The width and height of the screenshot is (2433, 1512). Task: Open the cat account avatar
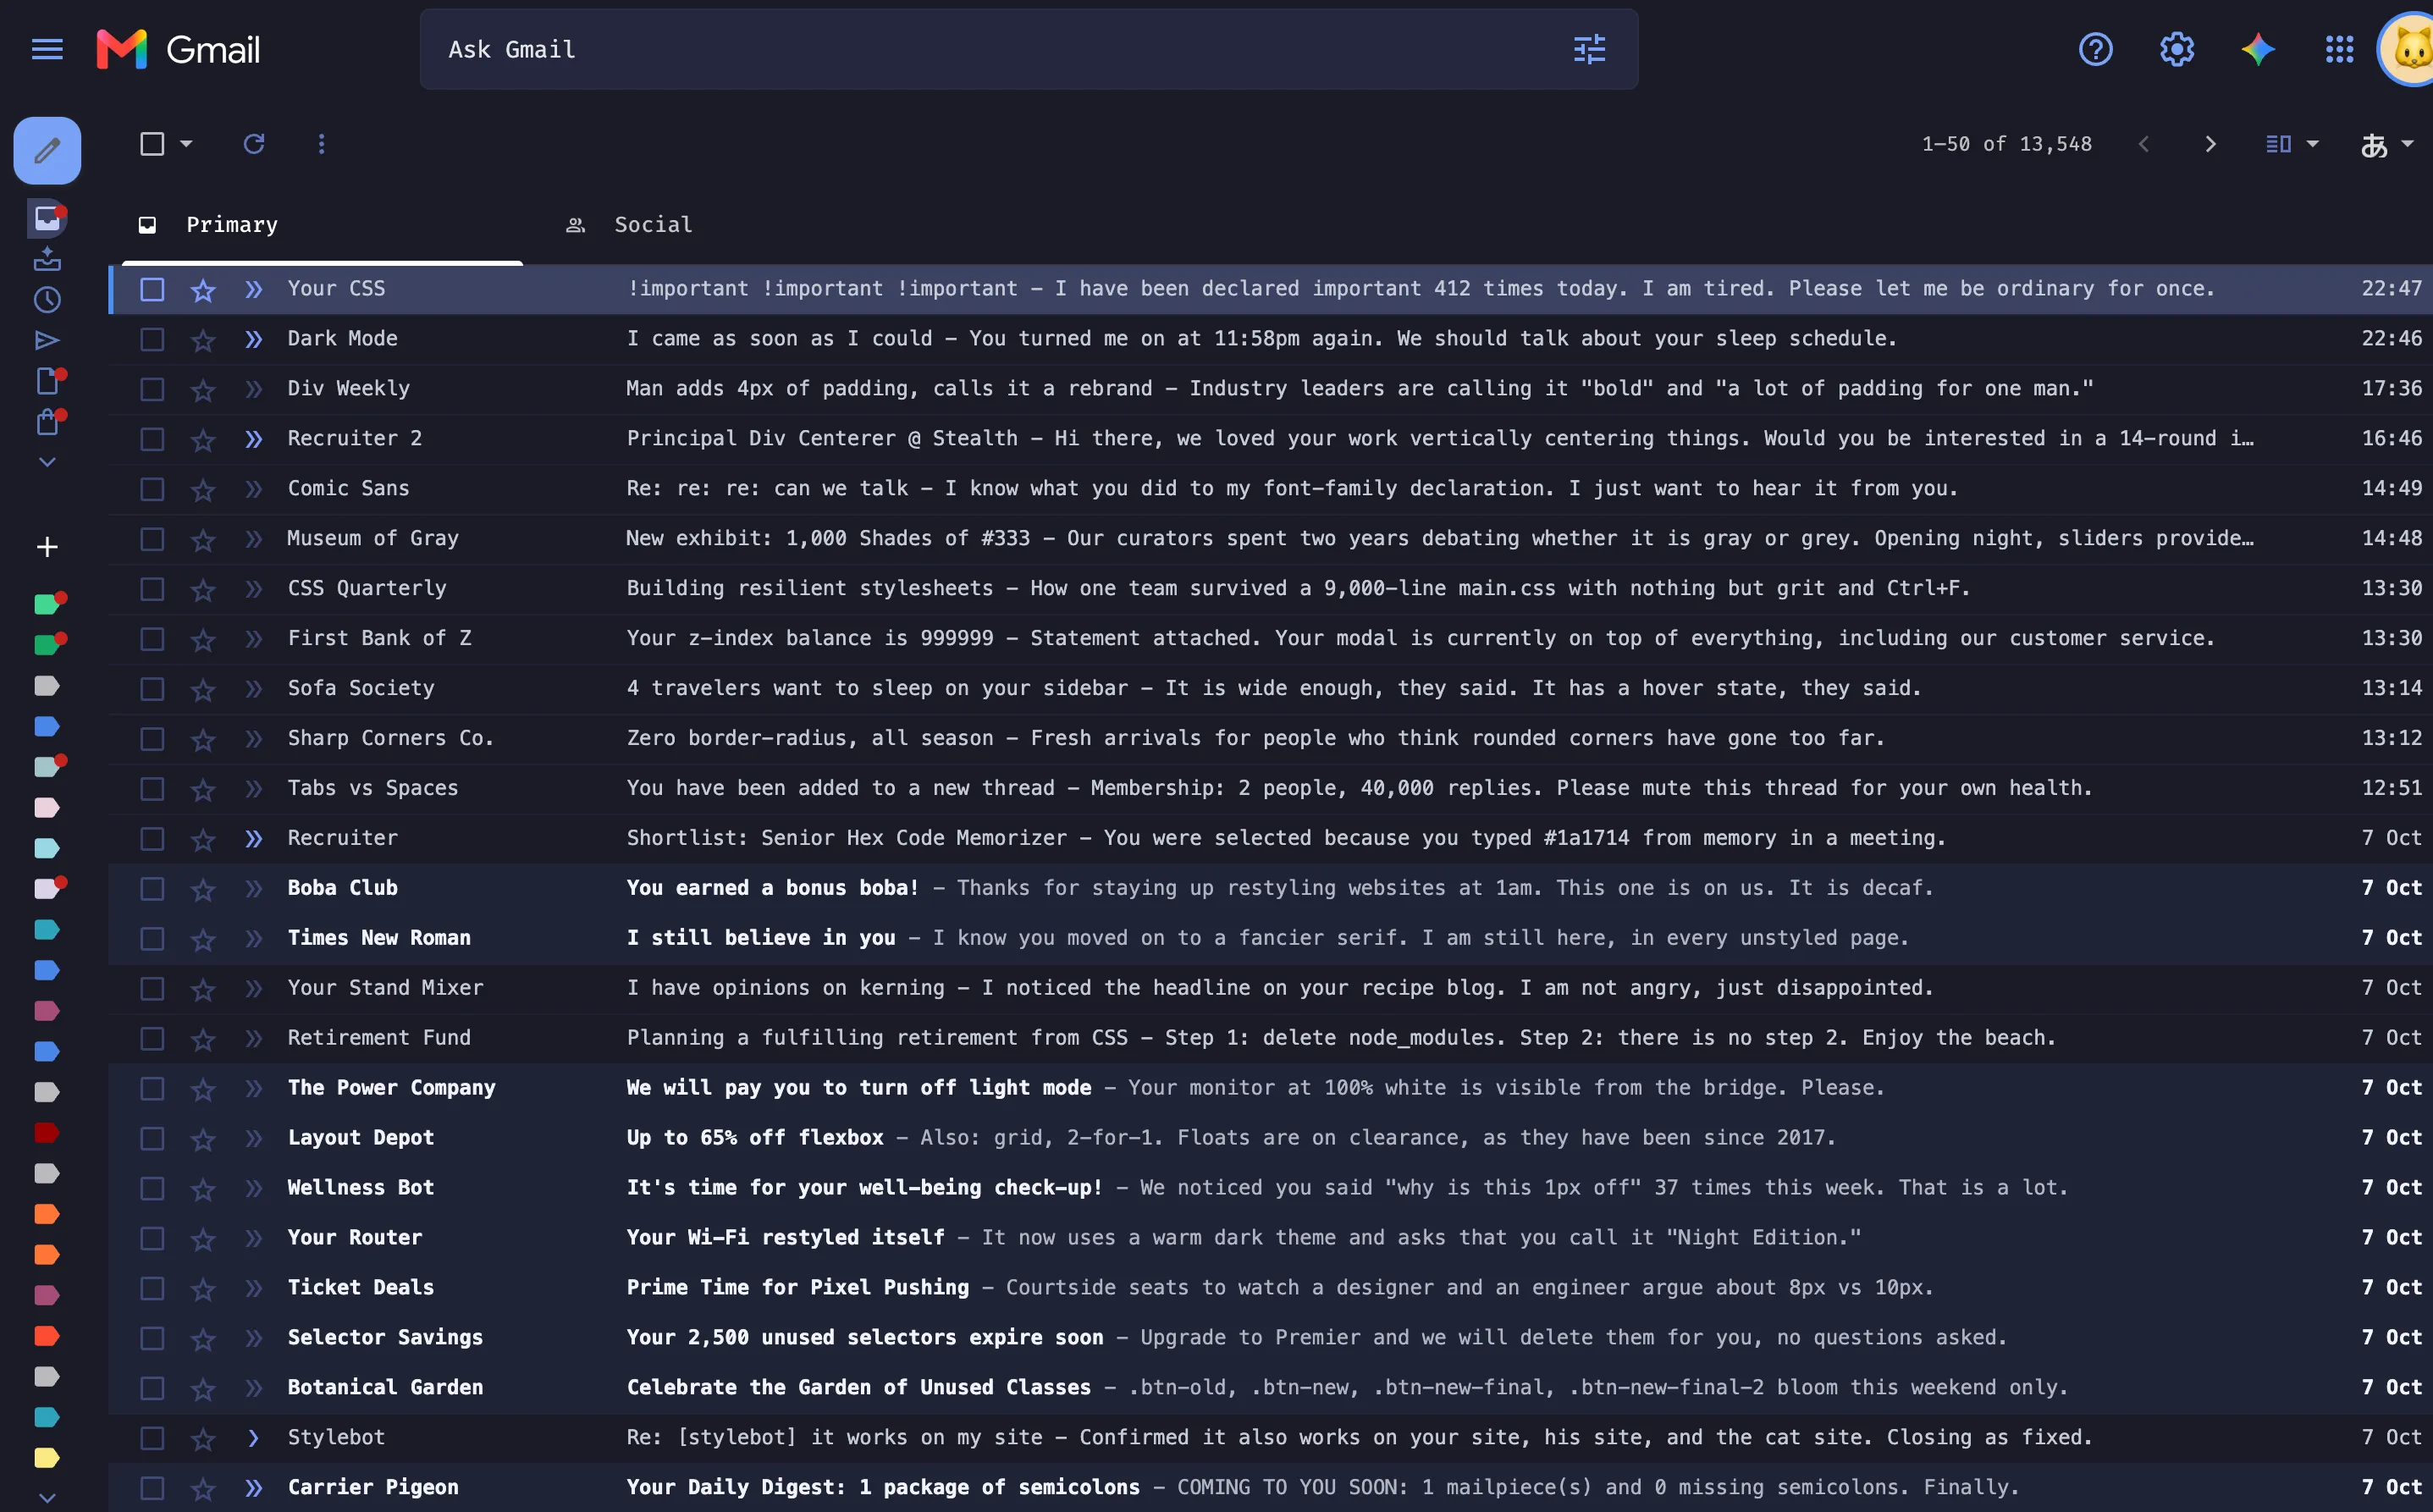[x=2408, y=49]
